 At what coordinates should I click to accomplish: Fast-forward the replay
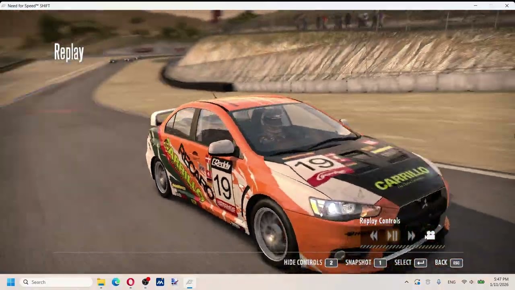point(411,236)
